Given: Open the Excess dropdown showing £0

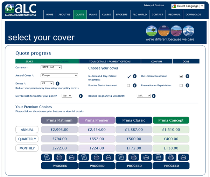Looking at the screenshot, I should click(x=47, y=83).
